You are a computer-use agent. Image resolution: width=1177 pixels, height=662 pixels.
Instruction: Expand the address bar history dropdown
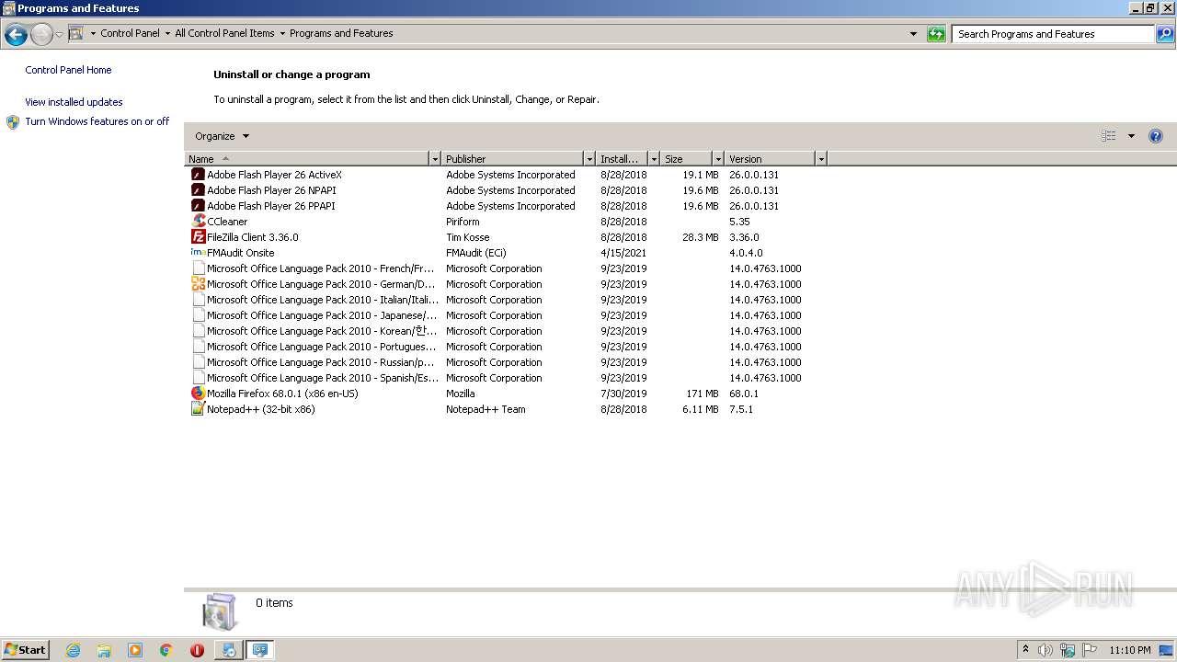point(913,34)
